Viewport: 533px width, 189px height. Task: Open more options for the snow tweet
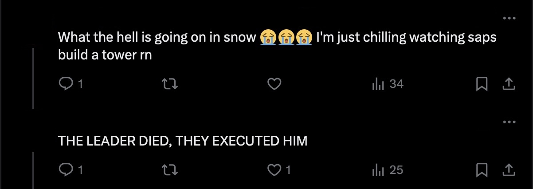pyautogui.click(x=509, y=18)
